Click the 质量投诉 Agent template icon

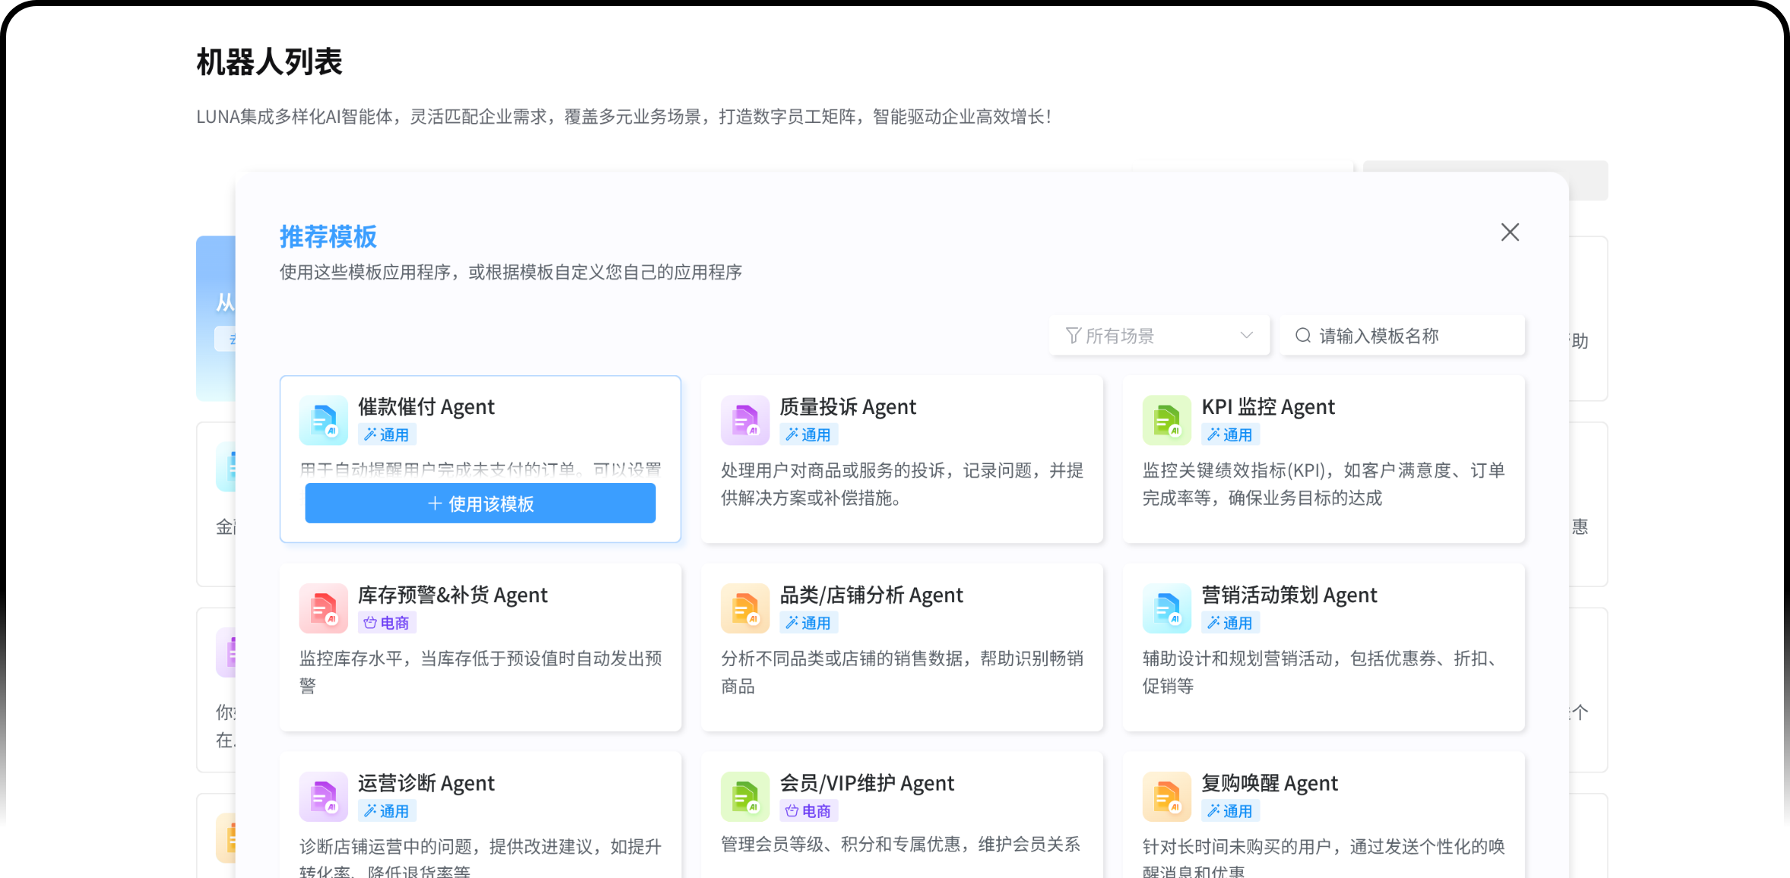pyautogui.click(x=745, y=419)
